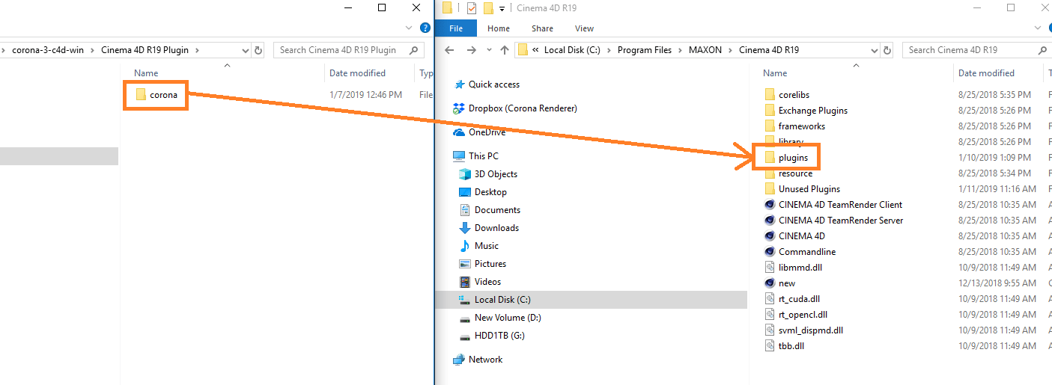Viewport: 1052px width, 385px height.
Task: Open Documents in navigation pane
Action: pos(497,210)
